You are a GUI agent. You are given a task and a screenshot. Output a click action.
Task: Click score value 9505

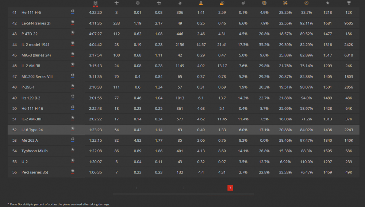(x=349, y=23)
